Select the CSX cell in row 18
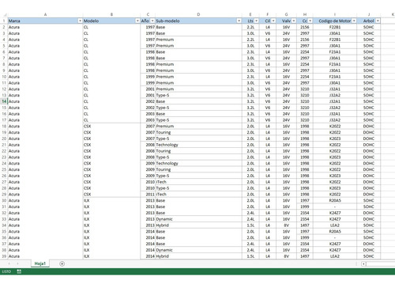This screenshot has width=395, height=288. (111, 126)
